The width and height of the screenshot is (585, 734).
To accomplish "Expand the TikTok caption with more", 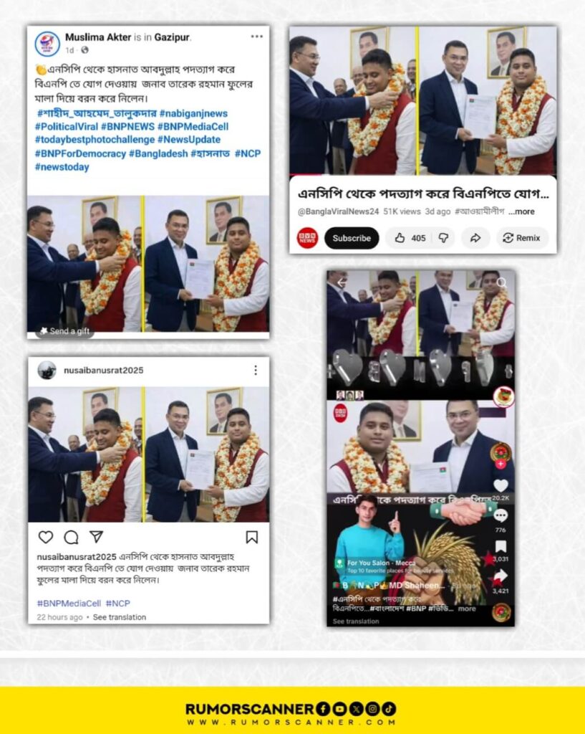I will pyautogui.click(x=467, y=609).
